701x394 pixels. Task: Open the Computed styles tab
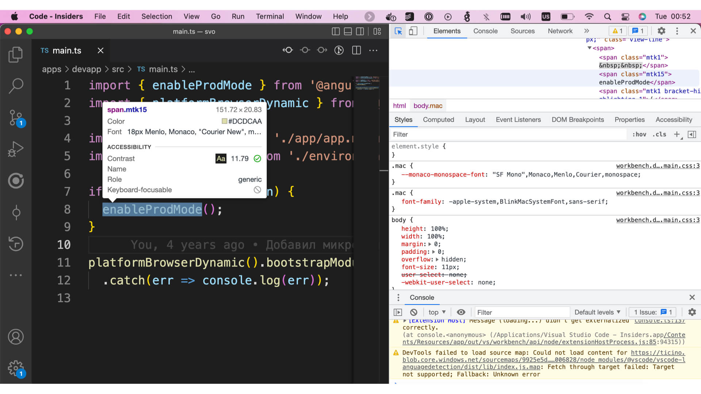point(438,120)
